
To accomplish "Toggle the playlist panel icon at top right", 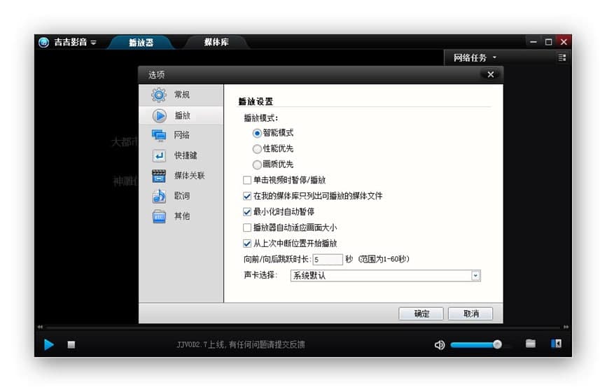I will tap(562, 57).
